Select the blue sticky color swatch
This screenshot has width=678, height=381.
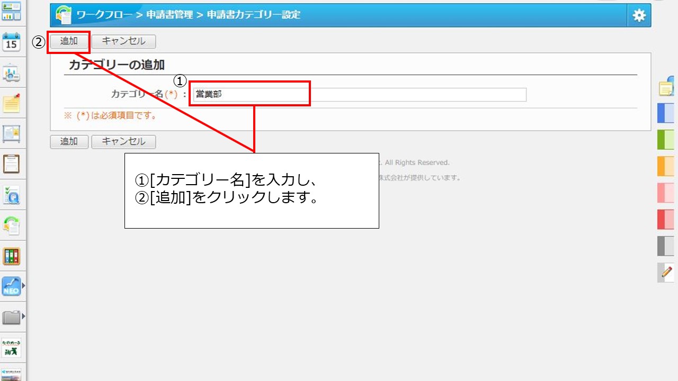(666, 113)
